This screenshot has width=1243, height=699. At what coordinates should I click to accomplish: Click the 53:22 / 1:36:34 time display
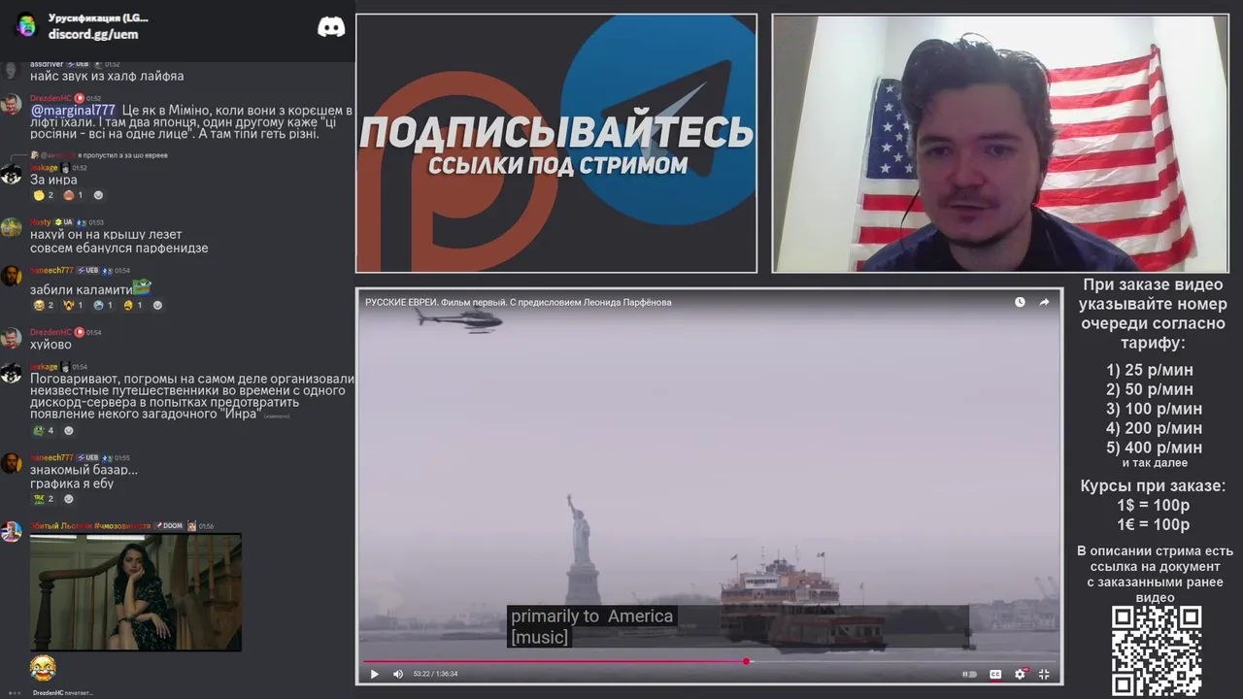tap(435, 674)
